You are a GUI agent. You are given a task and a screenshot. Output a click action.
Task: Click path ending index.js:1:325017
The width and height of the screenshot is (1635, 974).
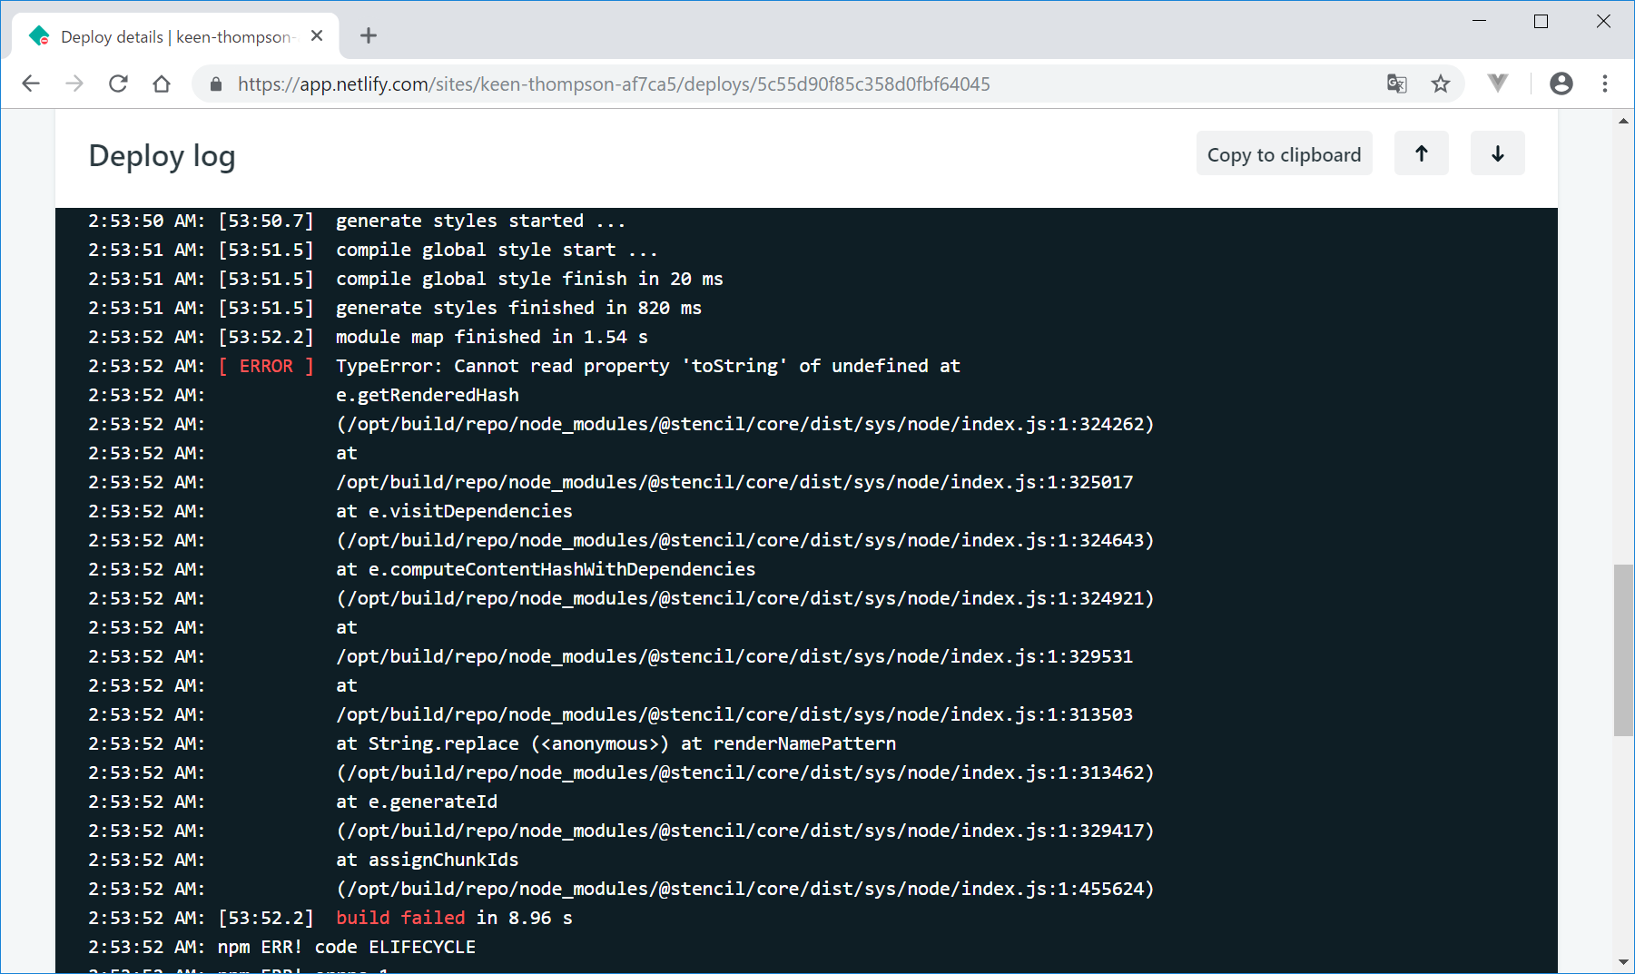click(x=734, y=482)
